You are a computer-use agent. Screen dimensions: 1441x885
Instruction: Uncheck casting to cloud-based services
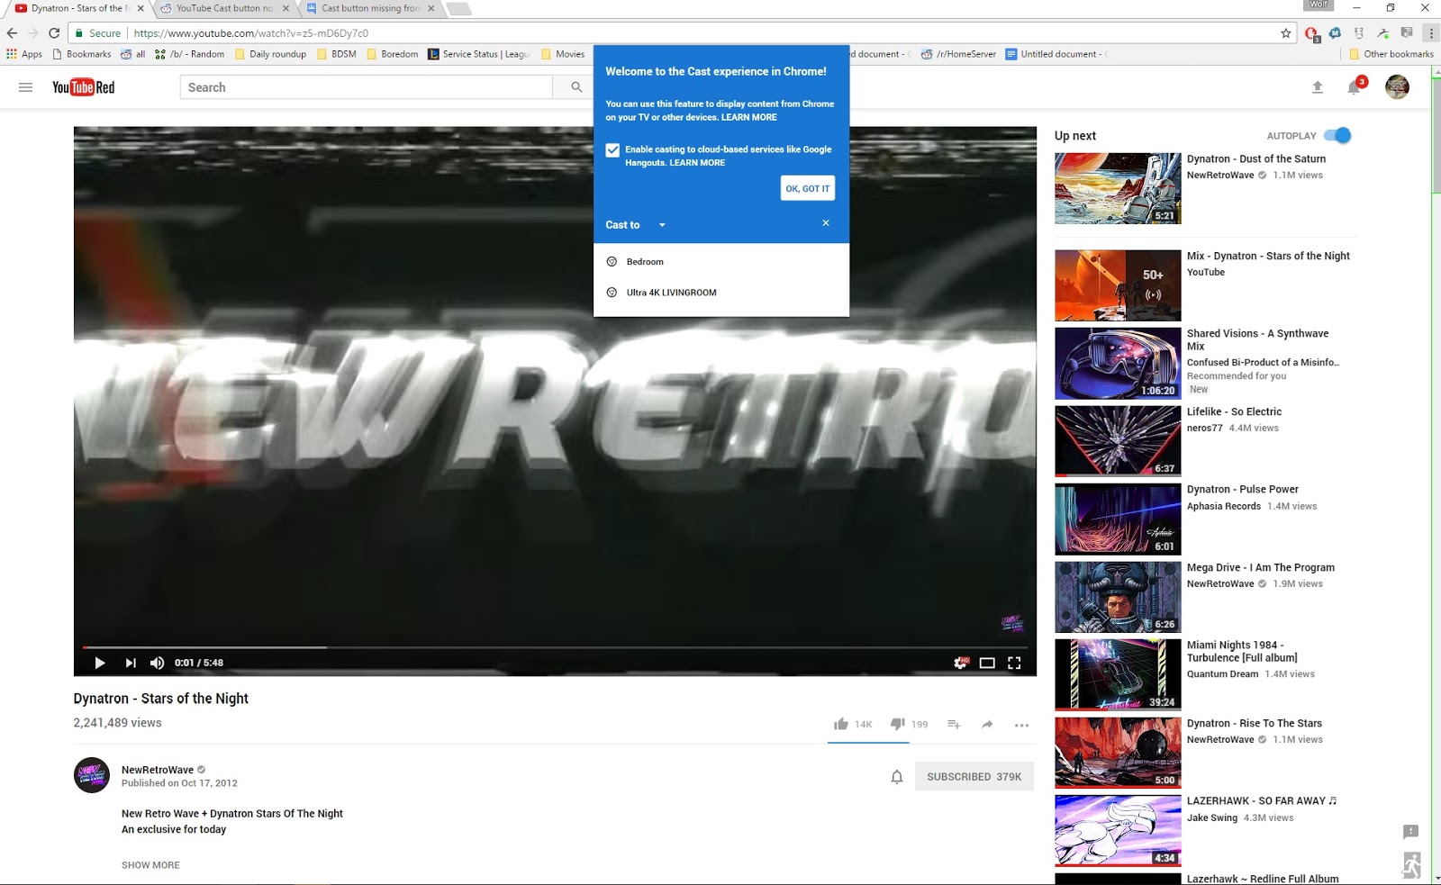612,149
